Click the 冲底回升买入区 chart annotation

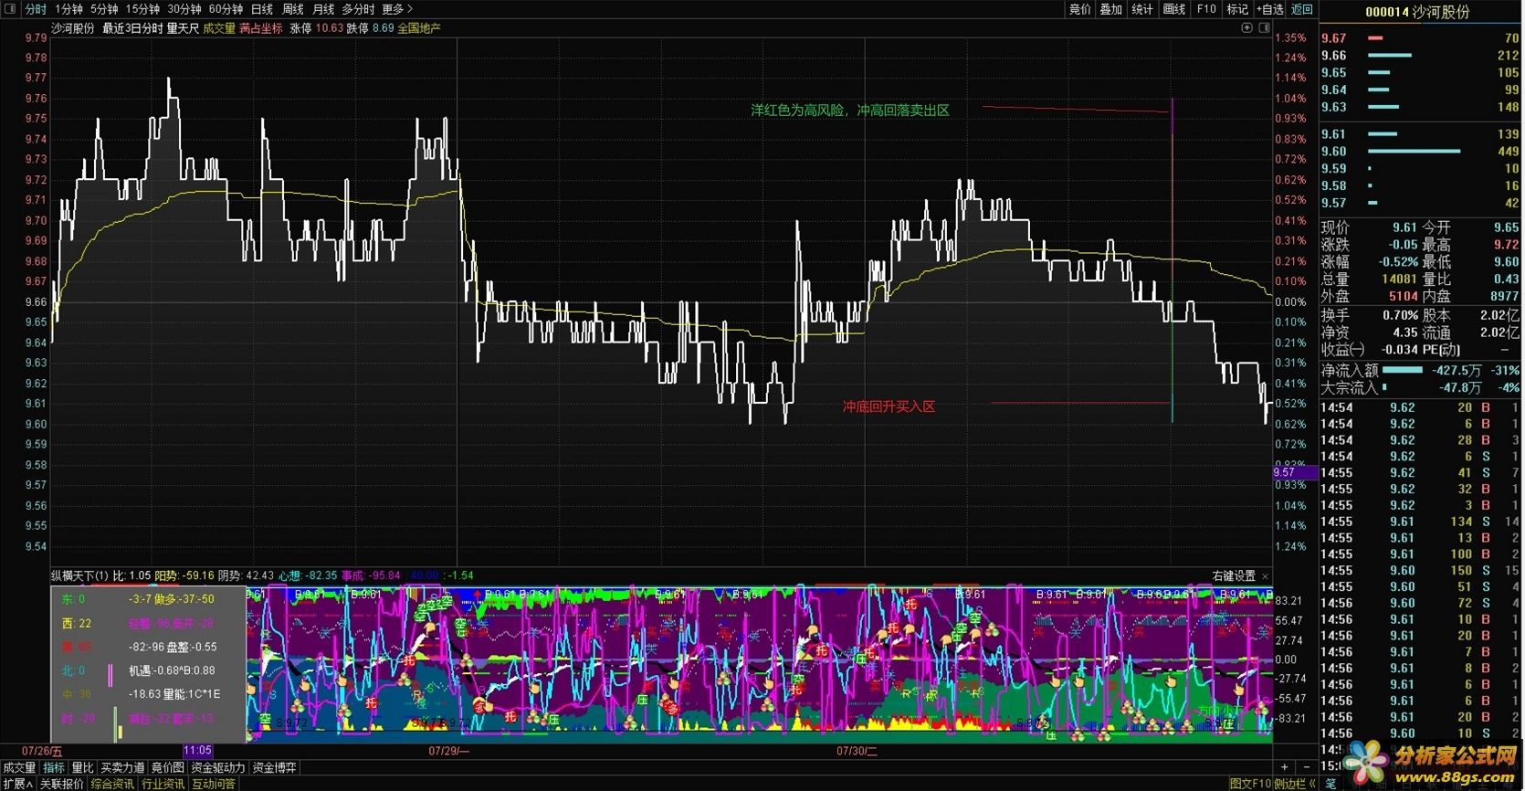pos(889,406)
